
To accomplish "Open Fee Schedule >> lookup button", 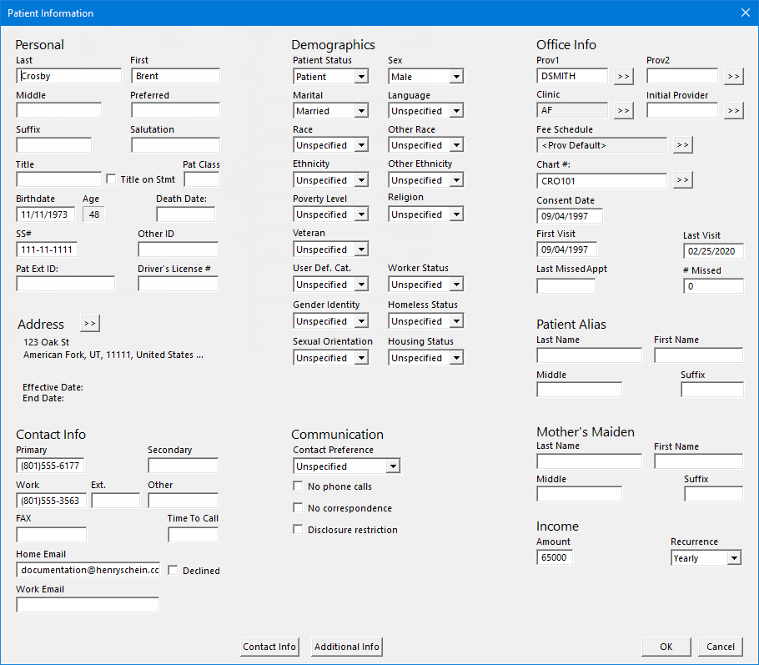I will pos(682,145).
